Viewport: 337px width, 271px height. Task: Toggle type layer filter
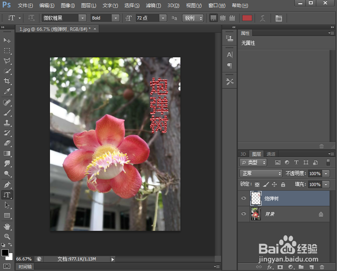coord(296,163)
